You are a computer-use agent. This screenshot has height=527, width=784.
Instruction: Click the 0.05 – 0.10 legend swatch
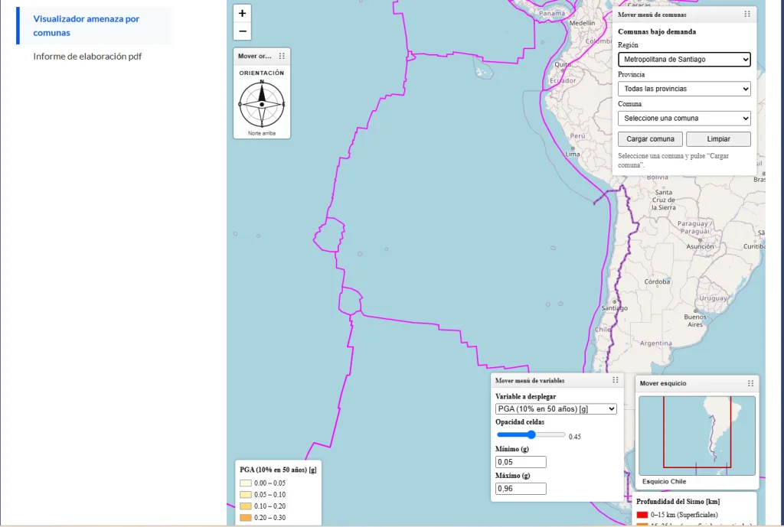click(x=246, y=495)
